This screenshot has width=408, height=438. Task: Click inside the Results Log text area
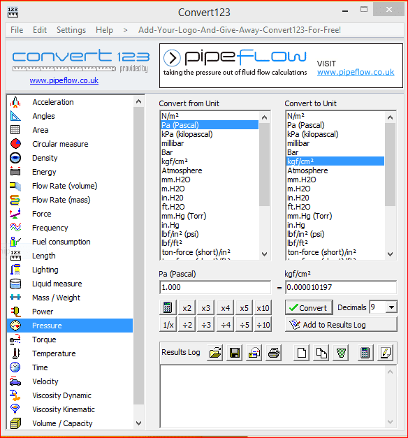click(272, 396)
